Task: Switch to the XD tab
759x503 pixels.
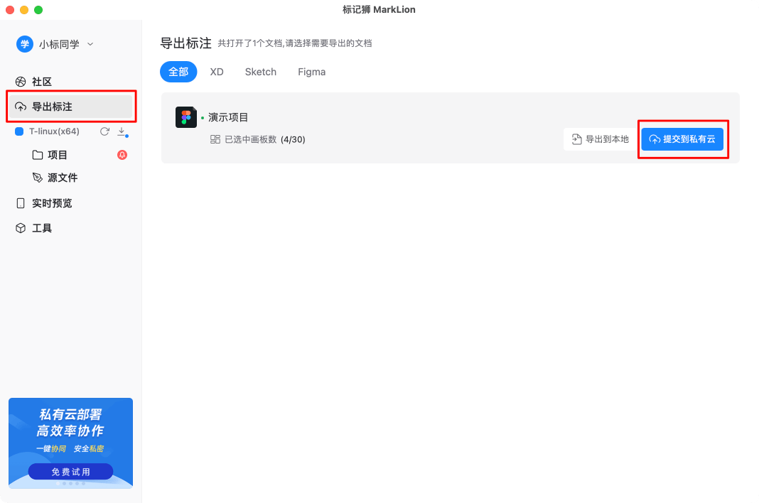Action: 217,72
